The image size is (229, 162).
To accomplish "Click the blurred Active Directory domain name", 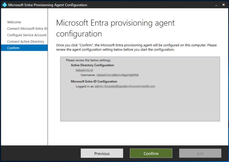I will [84, 70].
